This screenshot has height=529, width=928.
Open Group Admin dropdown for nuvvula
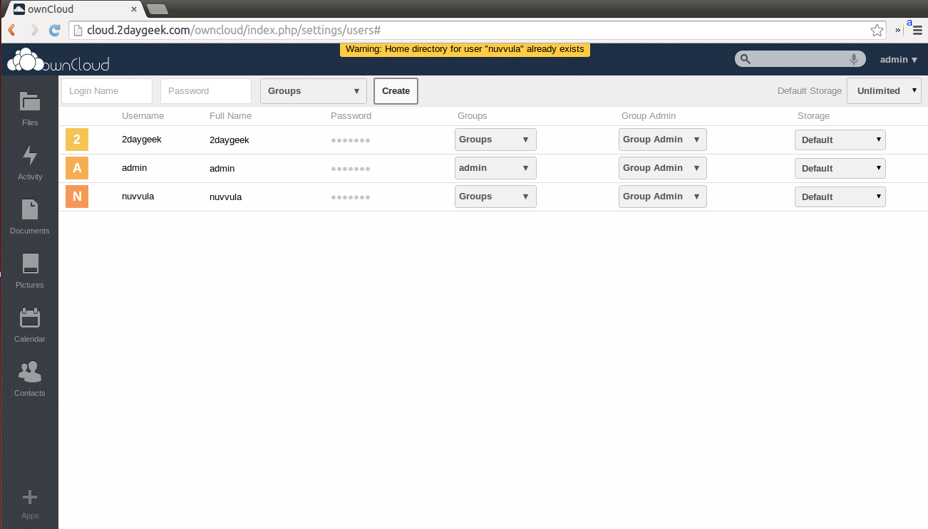pyautogui.click(x=663, y=197)
